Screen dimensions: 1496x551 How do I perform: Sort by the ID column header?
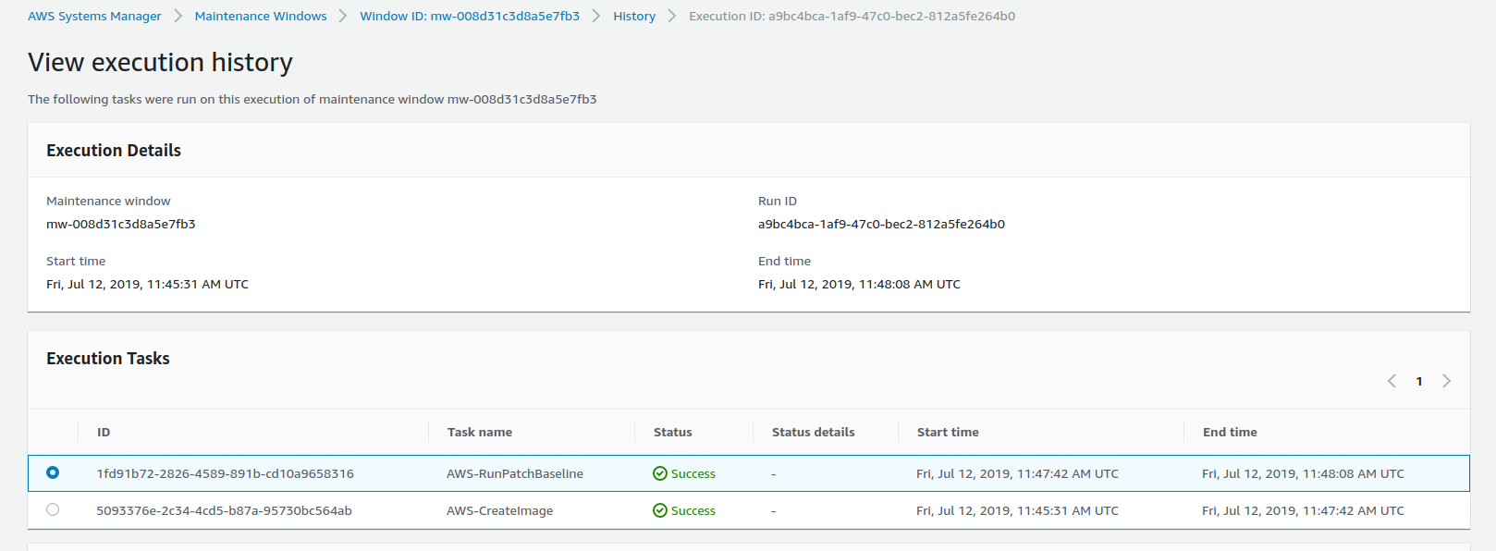[x=104, y=432]
